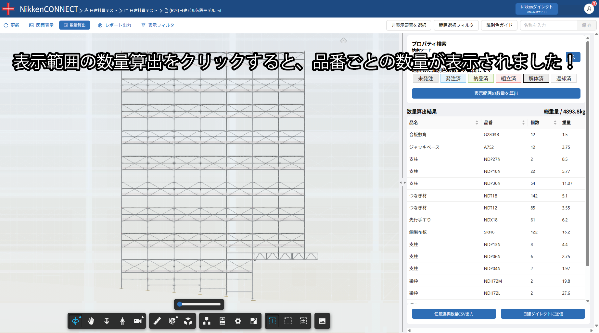The image size is (599, 333).
Task: Sort results by 品番 column arrows
Action: click(523, 123)
